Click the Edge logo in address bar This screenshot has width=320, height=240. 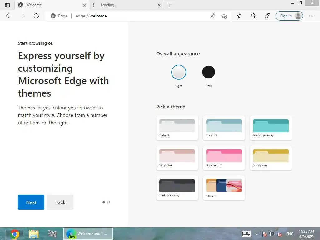click(53, 16)
